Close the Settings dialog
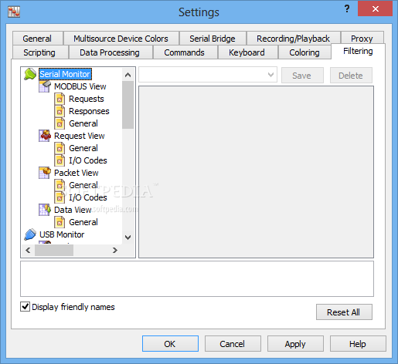 click(375, 9)
